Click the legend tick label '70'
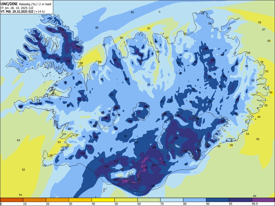The width and height of the screenshot is (275, 206). [x=162, y=204]
